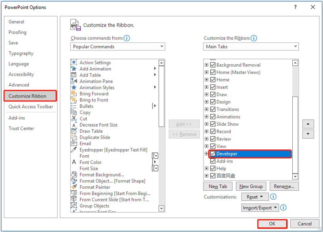Click the Rename... button
Viewport: 323px width, 232px height.
[x=284, y=186]
